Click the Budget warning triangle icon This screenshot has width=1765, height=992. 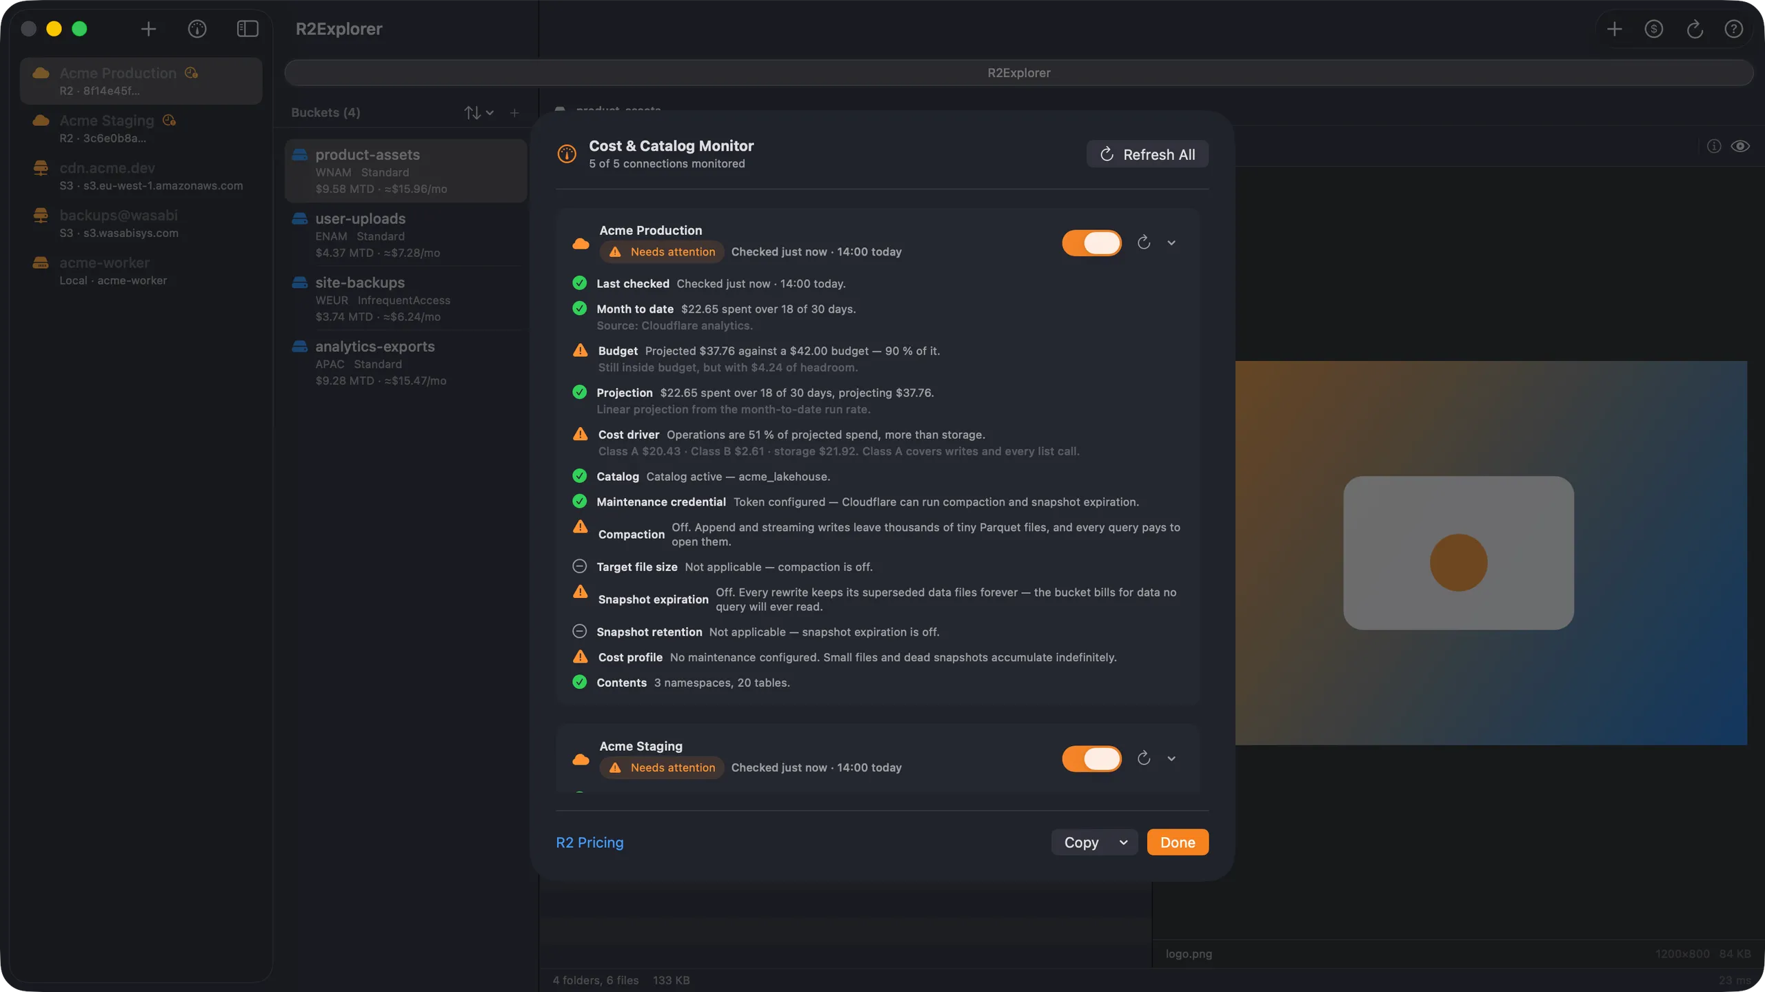(581, 350)
